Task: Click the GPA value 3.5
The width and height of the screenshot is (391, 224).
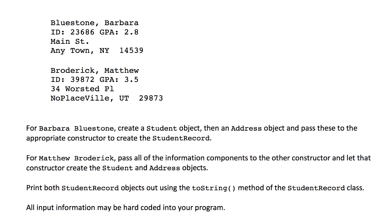Action: coord(131,80)
